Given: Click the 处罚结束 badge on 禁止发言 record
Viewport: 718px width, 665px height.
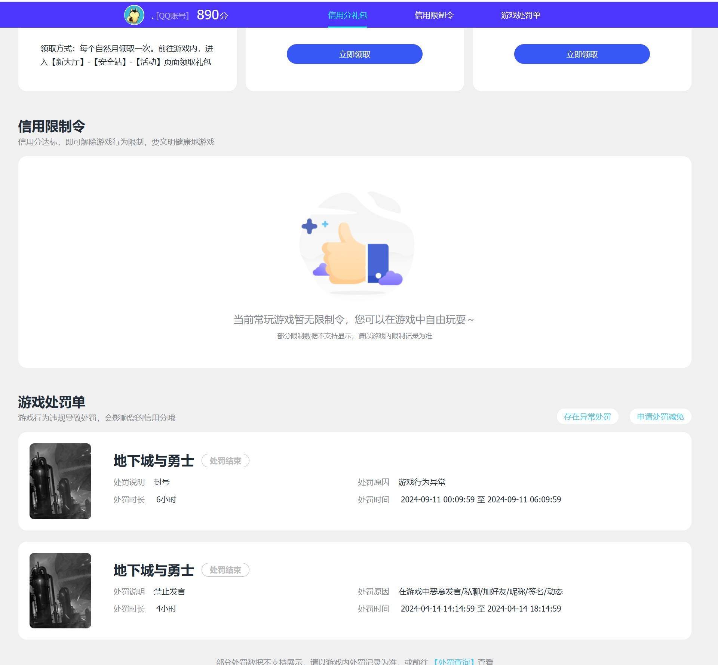Looking at the screenshot, I should (225, 570).
